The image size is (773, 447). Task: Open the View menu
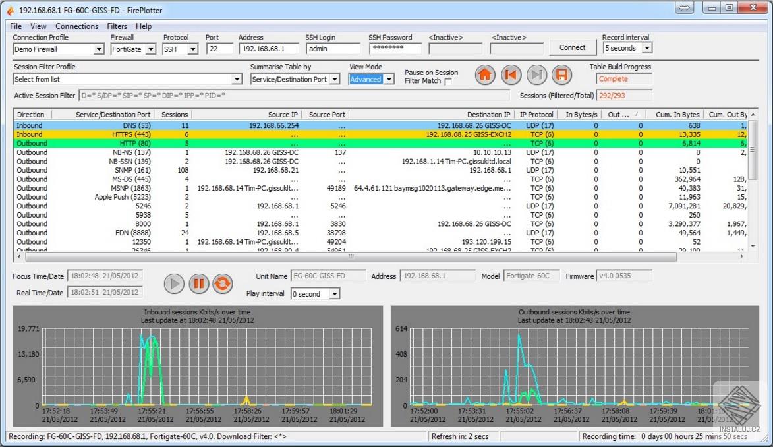(38, 26)
